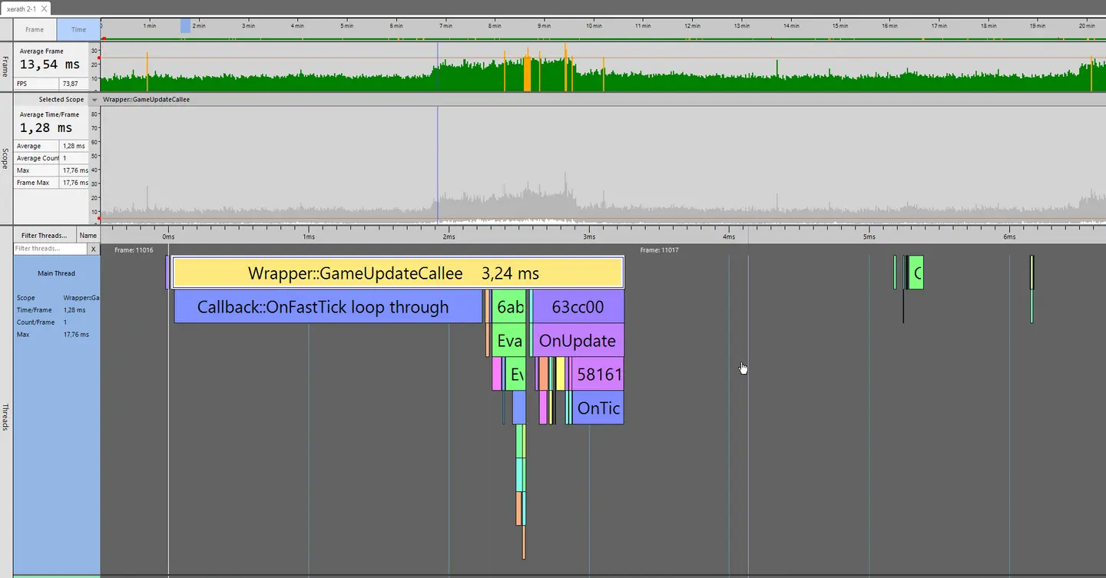Click the blue selection marker near 2 min

pyautogui.click(x=185, y=26)
